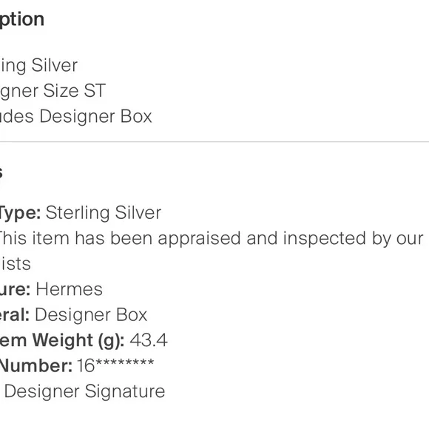
Task: Select the masked number '16********'
Action: pos(115,365)
